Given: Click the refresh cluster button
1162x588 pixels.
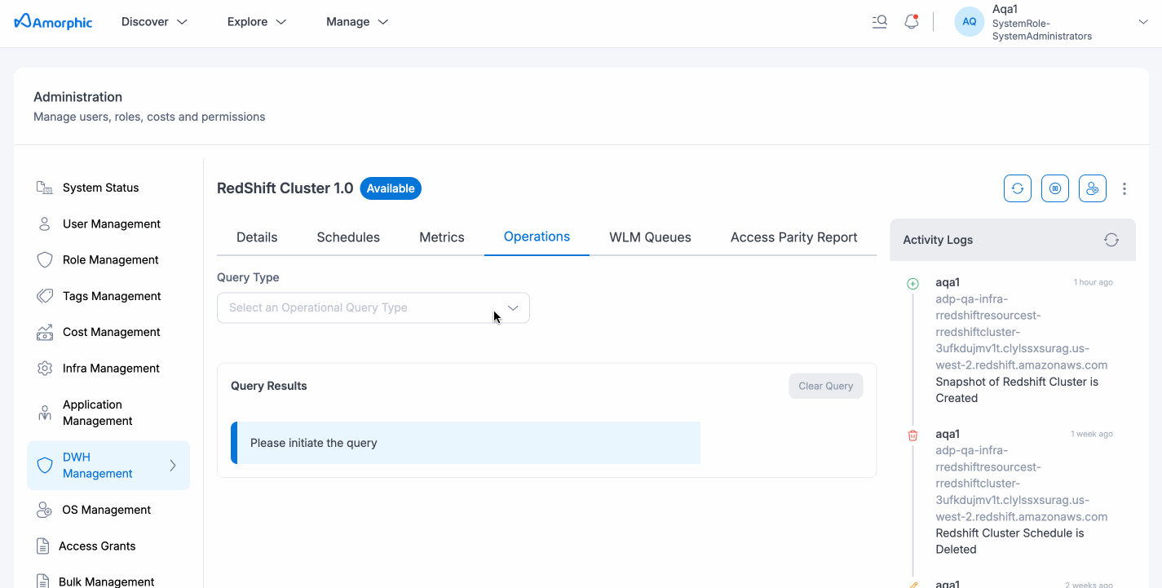Looking at the screenshot, I should click(x=1018, y=188).
